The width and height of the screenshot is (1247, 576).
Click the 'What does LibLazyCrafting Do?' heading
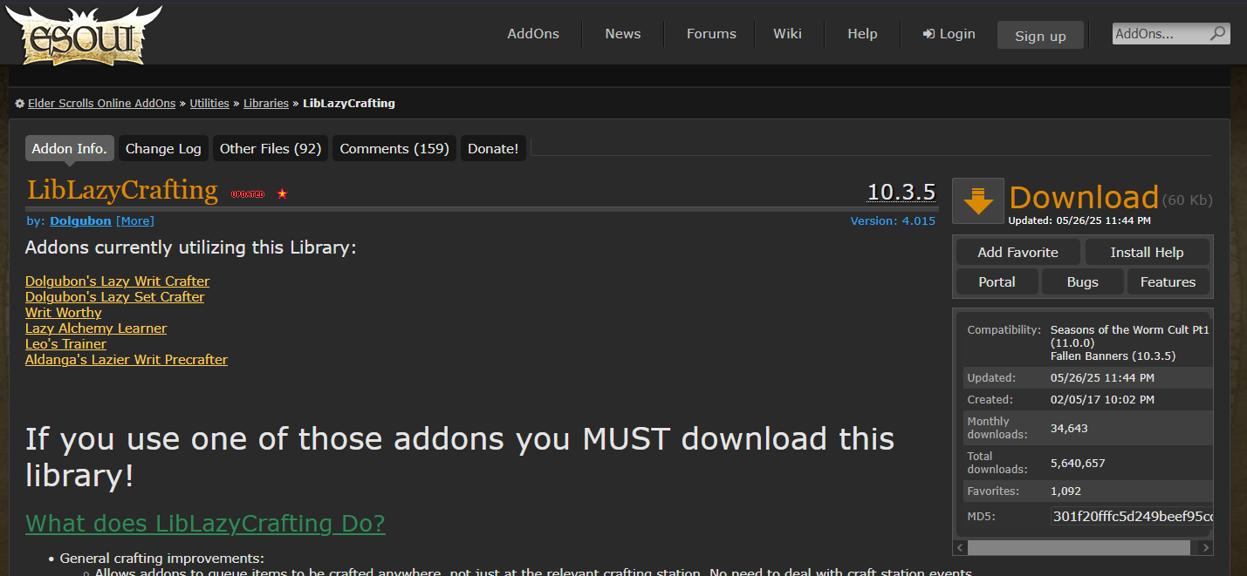[x=205, y=524]
